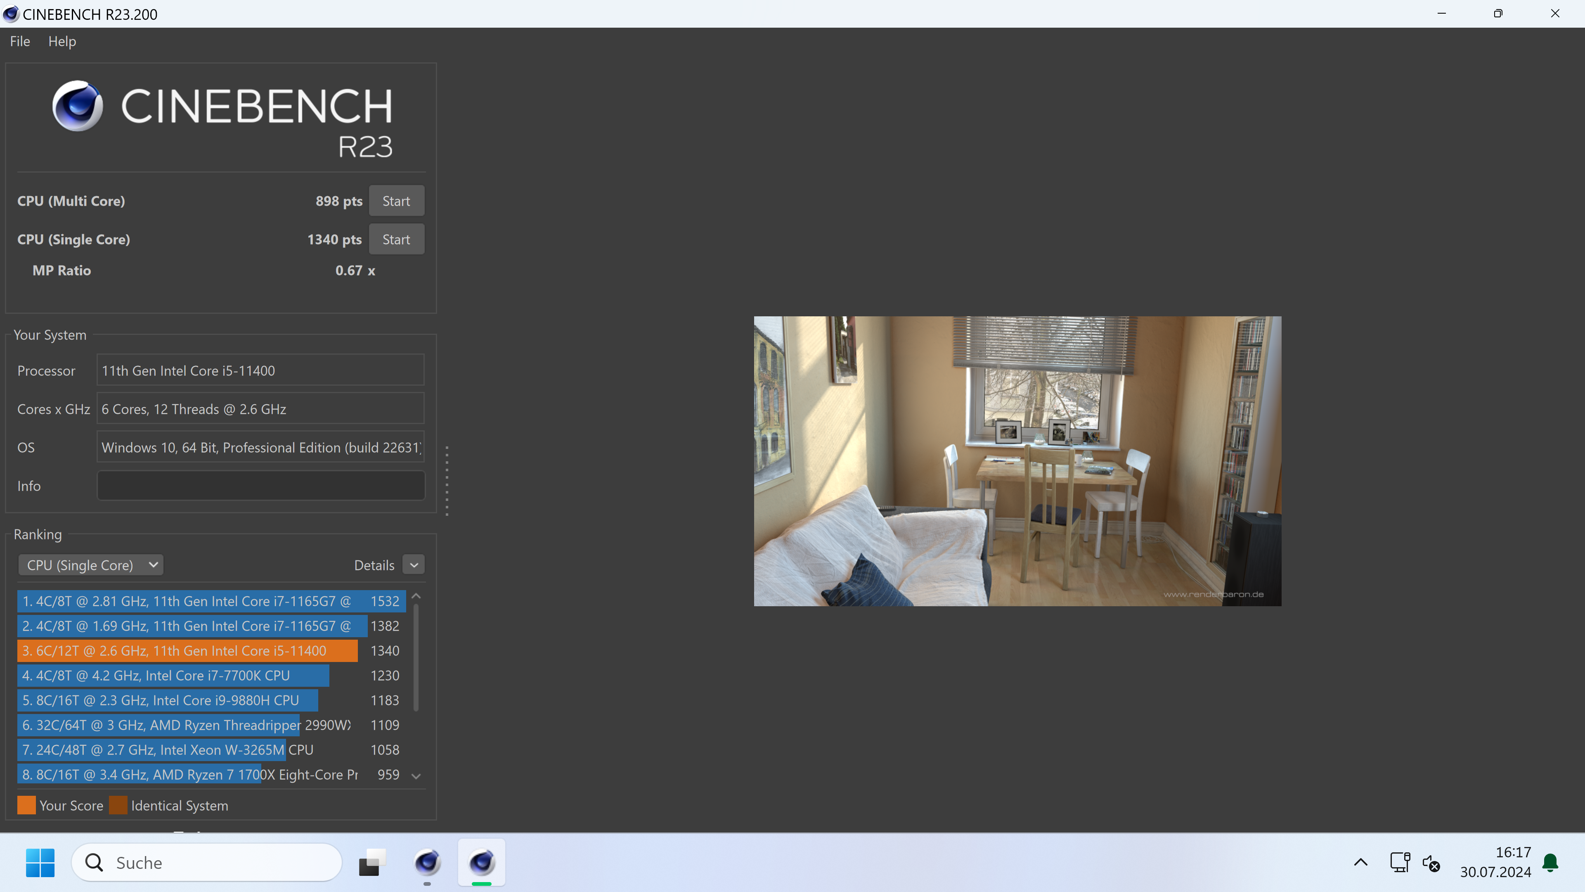Start the CPU Single Core test
This screenshot has height=892, width=1585.
396,240
